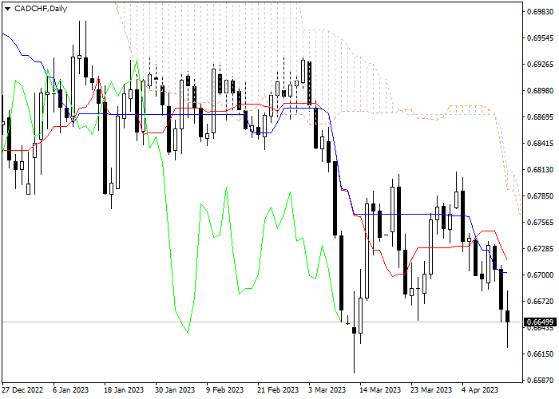Viewport: 559px width, 399px height.
Task: Click price level 0.65870 on the scale
Action: pyautogui.click(x=540, y=381)
